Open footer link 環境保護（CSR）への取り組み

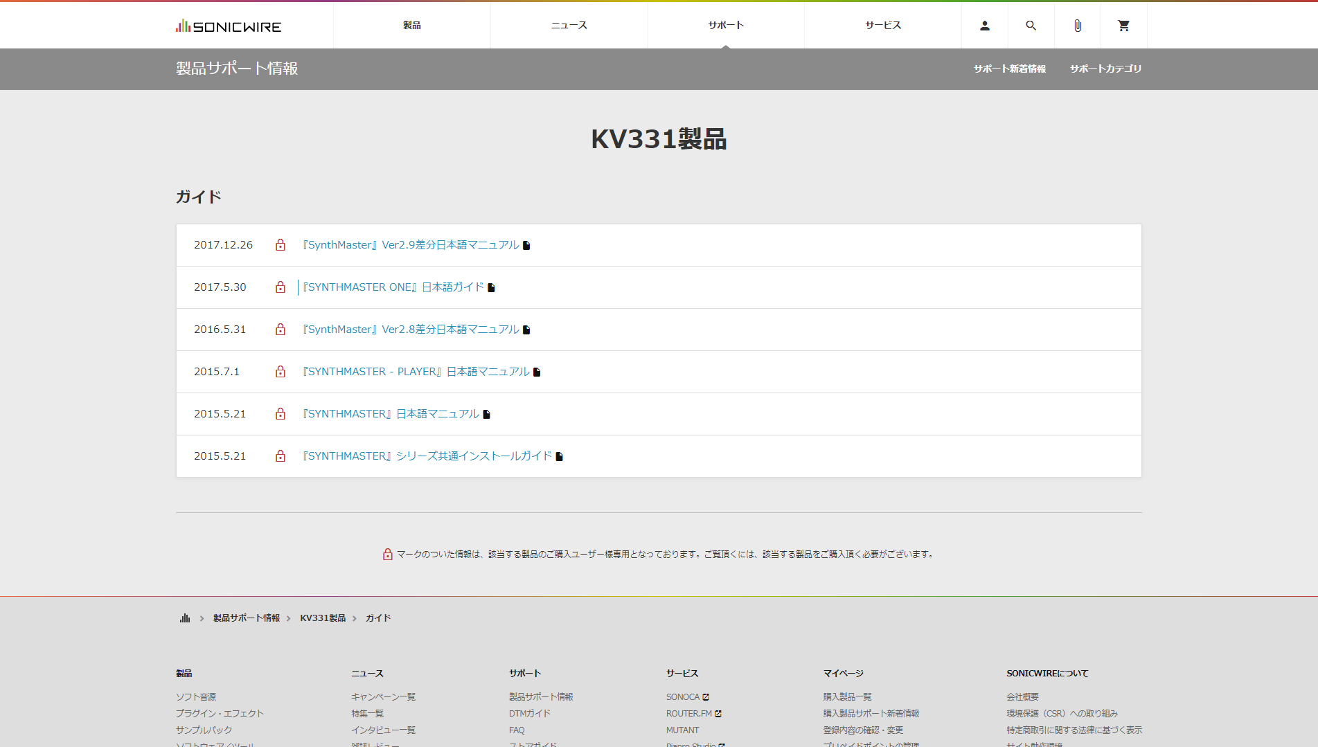(1062, 714)
